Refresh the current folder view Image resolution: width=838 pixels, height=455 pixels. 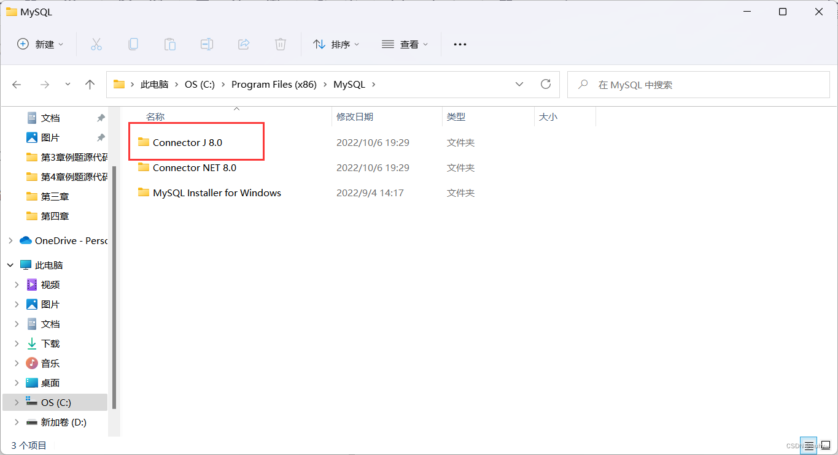click(545, 85)
